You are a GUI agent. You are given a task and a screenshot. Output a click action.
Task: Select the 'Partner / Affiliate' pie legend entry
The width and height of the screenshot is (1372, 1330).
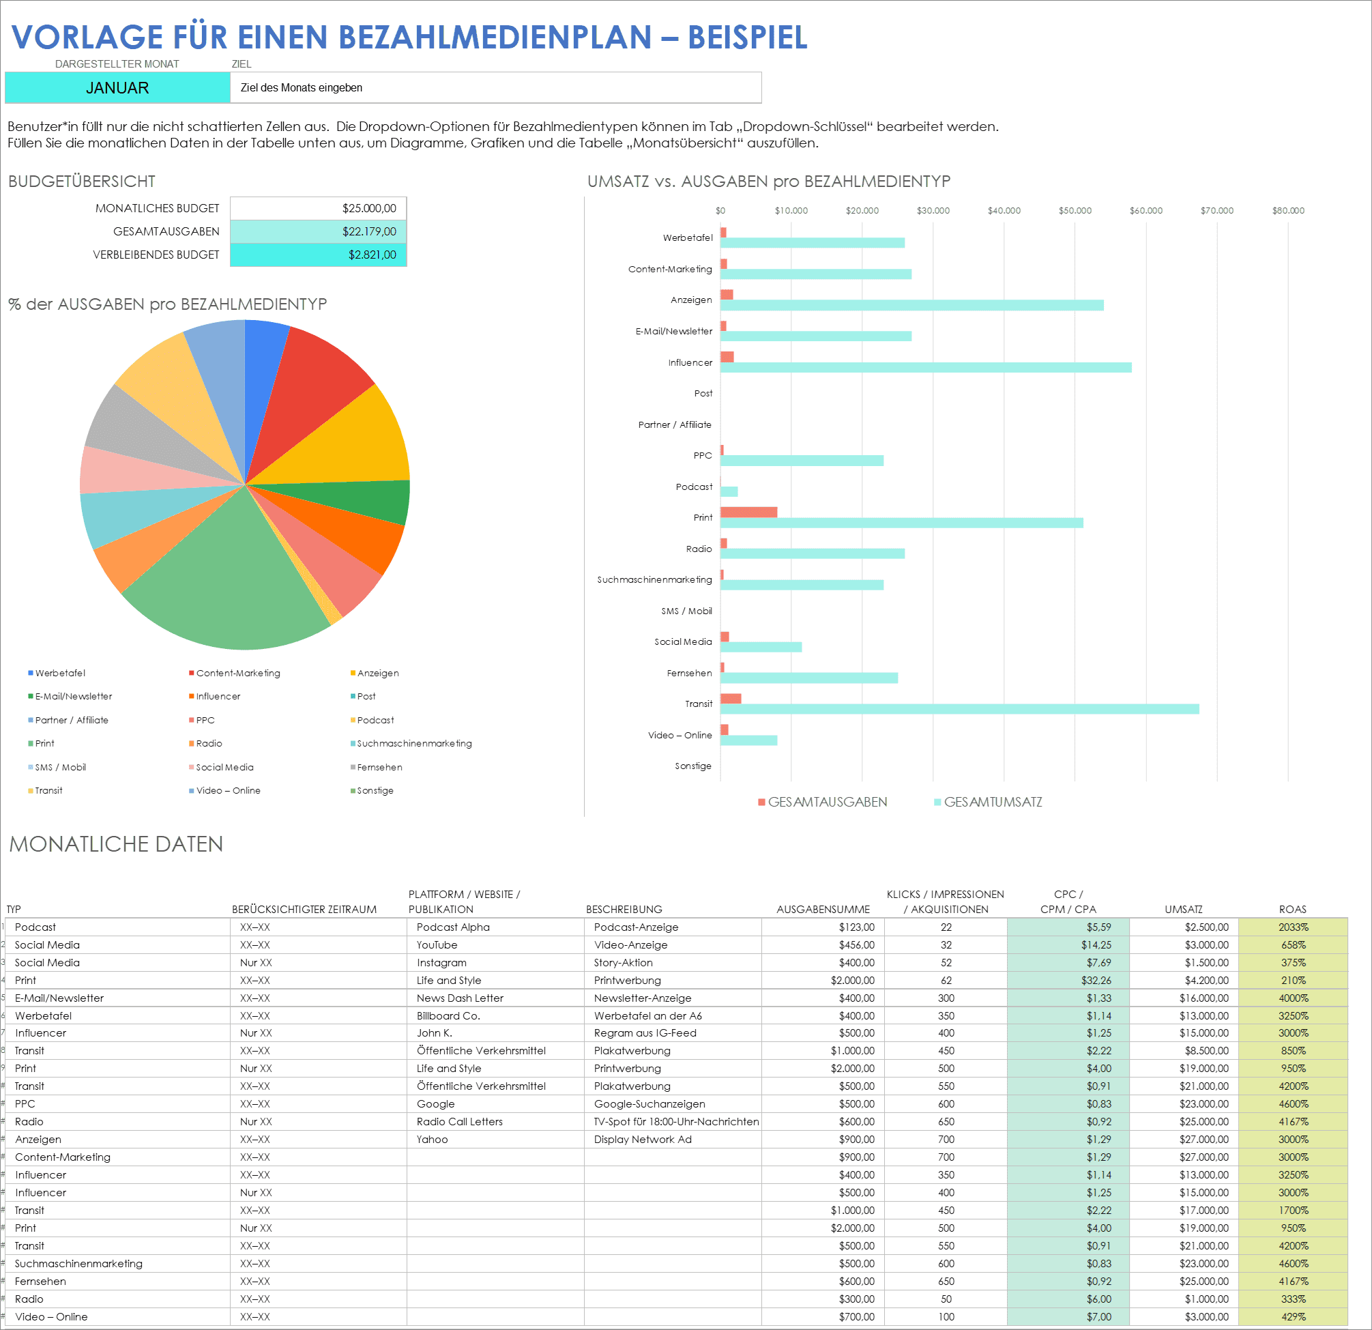pos(68,721)
